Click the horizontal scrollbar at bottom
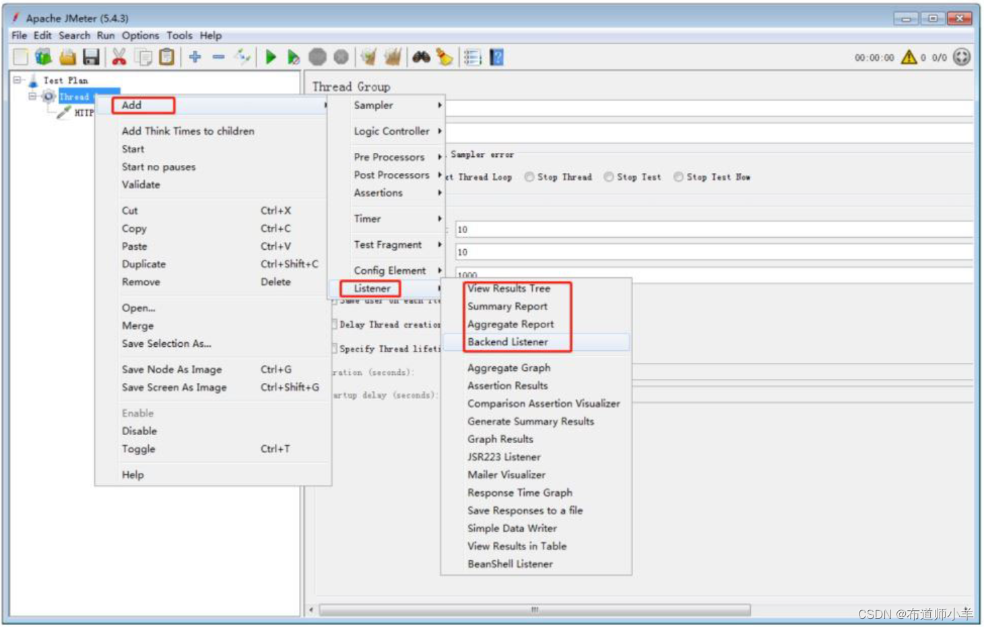 [x=535, y=610]
